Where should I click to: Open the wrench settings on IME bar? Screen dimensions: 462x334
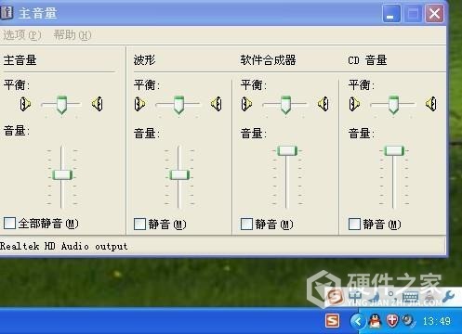coord(448,296)
